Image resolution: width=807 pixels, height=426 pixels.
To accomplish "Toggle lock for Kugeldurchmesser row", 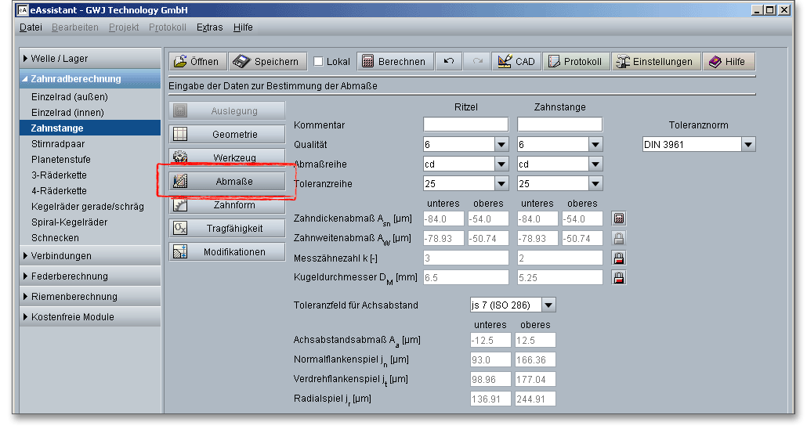I will [x=619, y=277].
